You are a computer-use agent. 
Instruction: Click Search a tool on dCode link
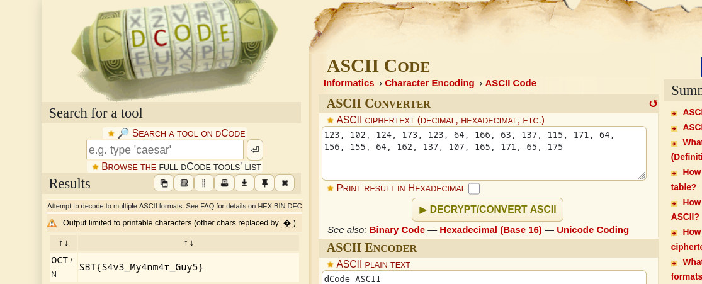(x=188, y=133)
